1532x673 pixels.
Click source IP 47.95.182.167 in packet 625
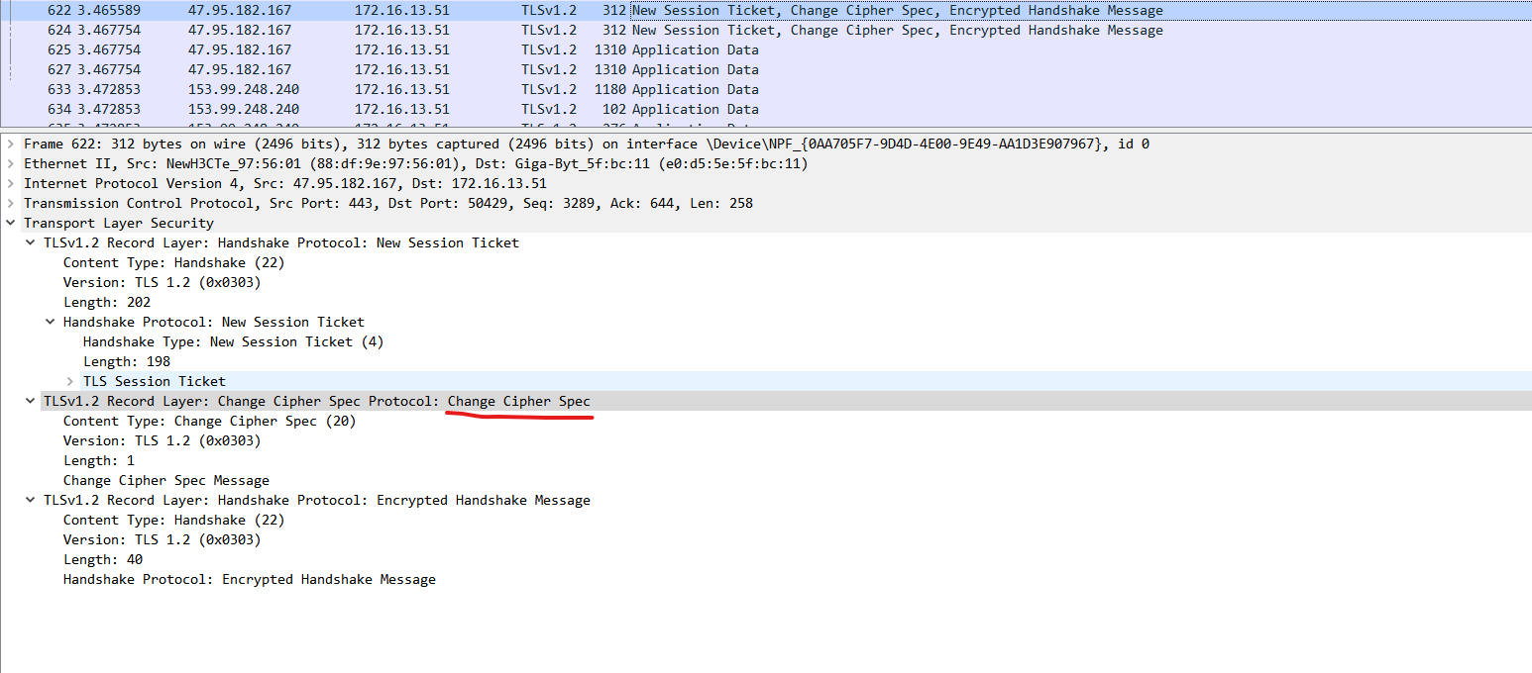click(240, 49)
